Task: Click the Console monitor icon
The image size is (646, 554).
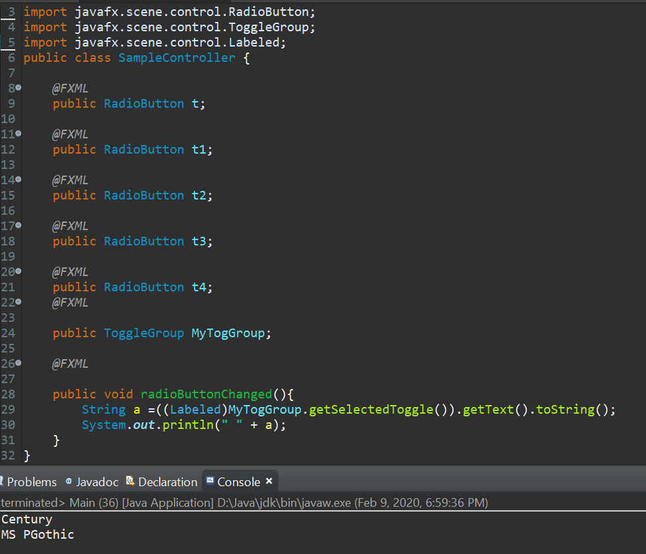Action: tap(210, 480)
